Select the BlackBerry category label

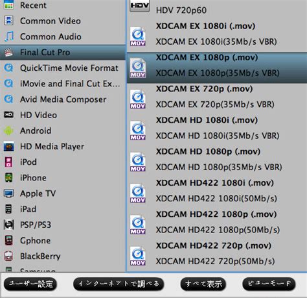[40, 256]
